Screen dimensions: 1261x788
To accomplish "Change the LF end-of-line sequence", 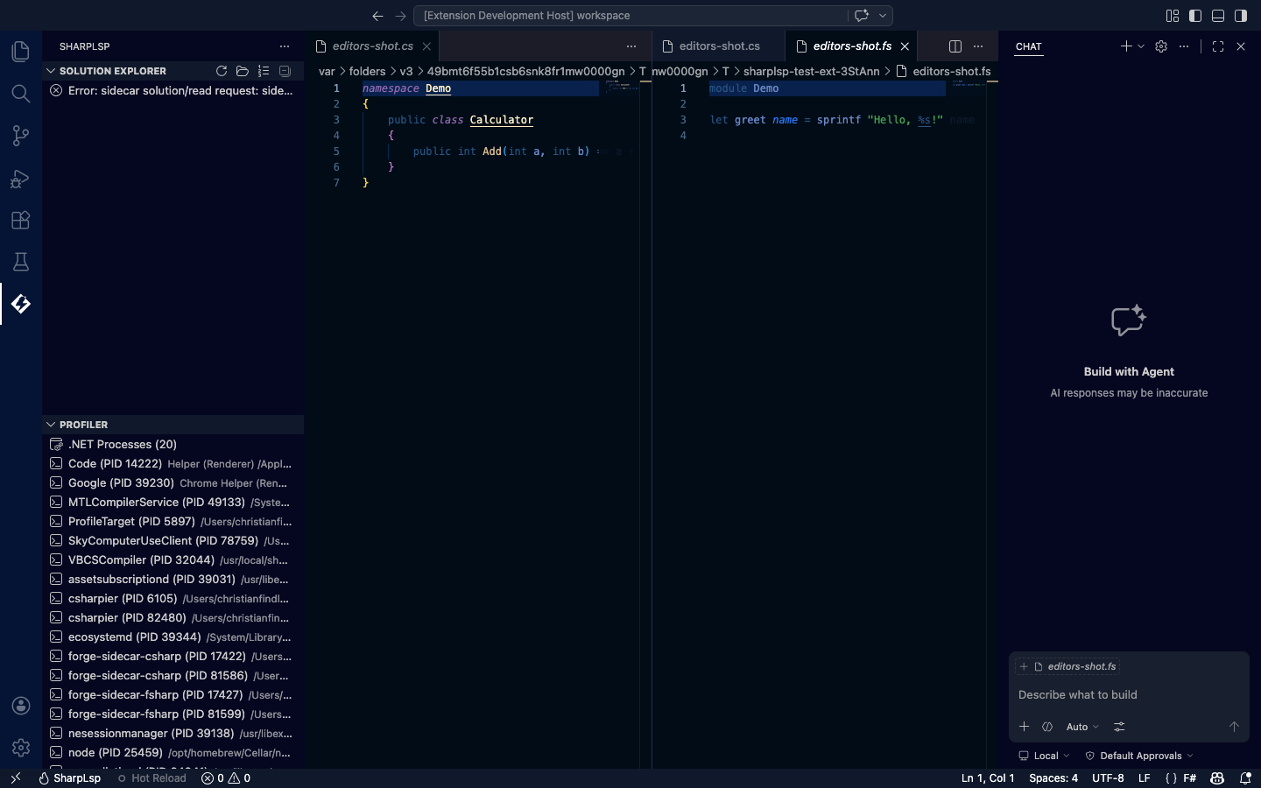I will tap(1144, 778).
